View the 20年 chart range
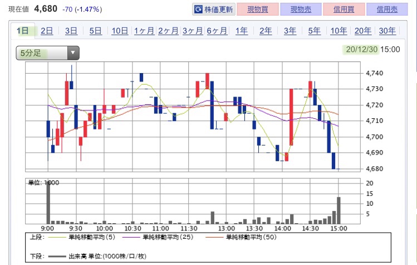Screen dimensions: 417x265 [x=363, y=31]
